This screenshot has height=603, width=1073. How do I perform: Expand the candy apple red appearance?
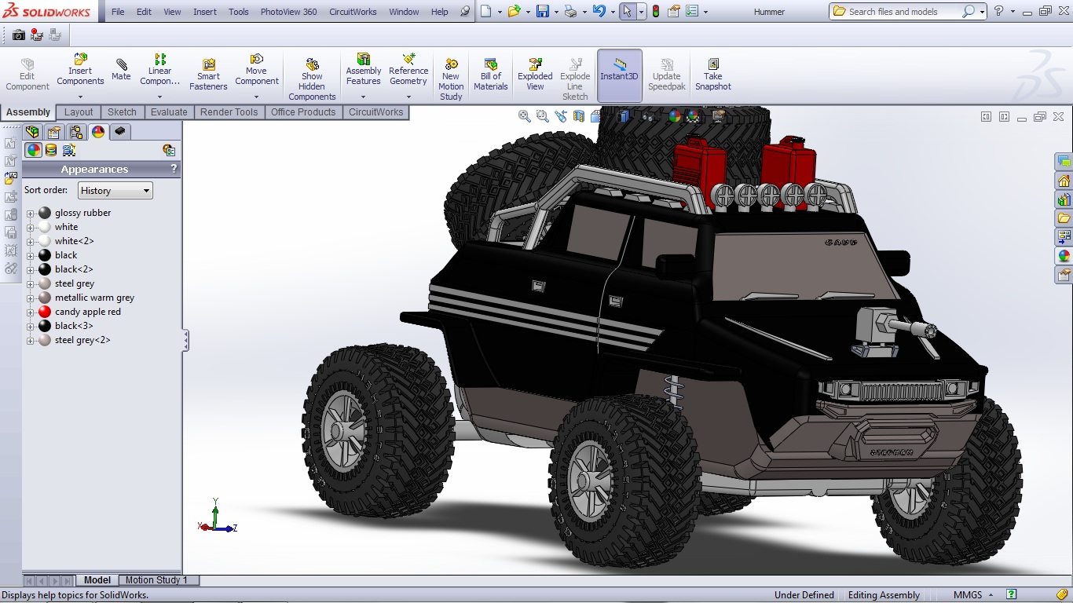tap(30, 312)
